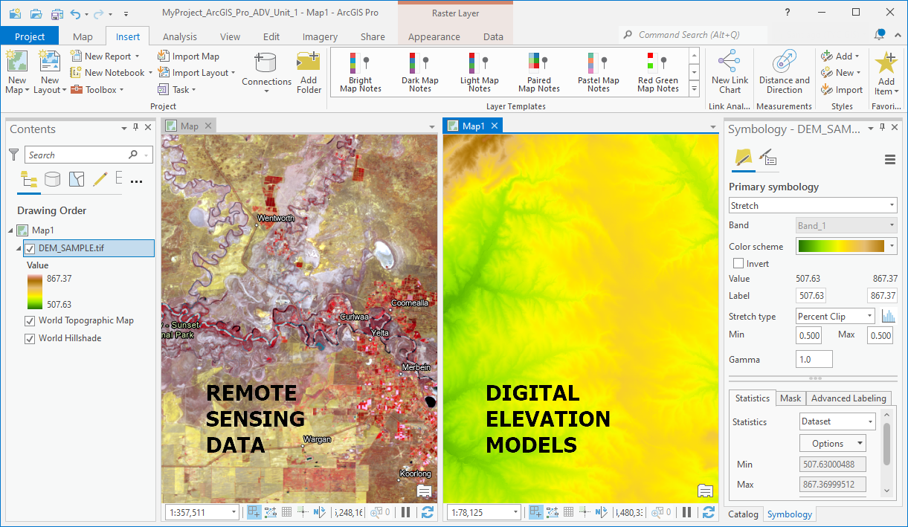Open the Connections database icon
The height and width of the screenshot is (527, 908).
point(266,63)
